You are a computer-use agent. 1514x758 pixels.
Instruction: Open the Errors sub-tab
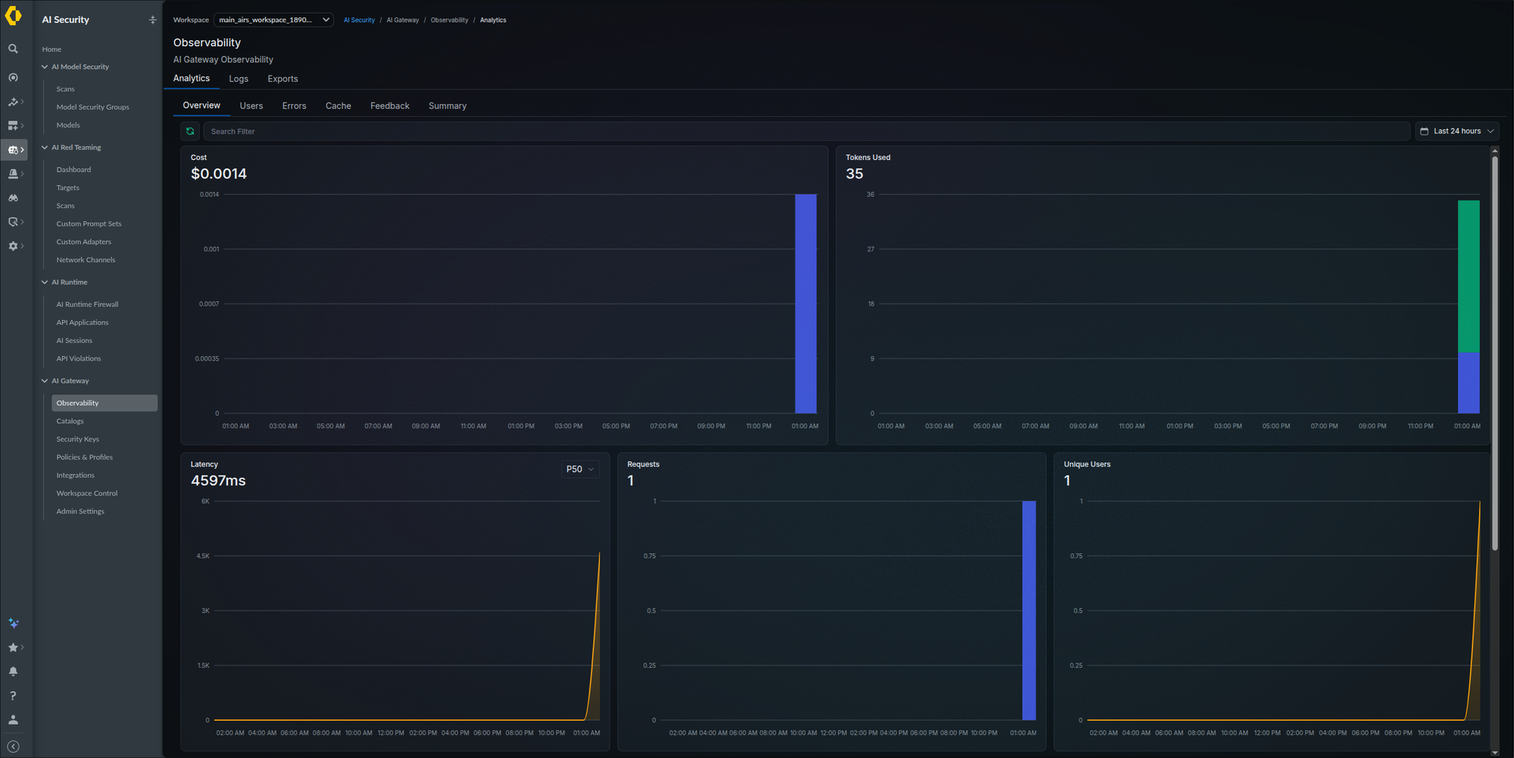tap(294, 106)
